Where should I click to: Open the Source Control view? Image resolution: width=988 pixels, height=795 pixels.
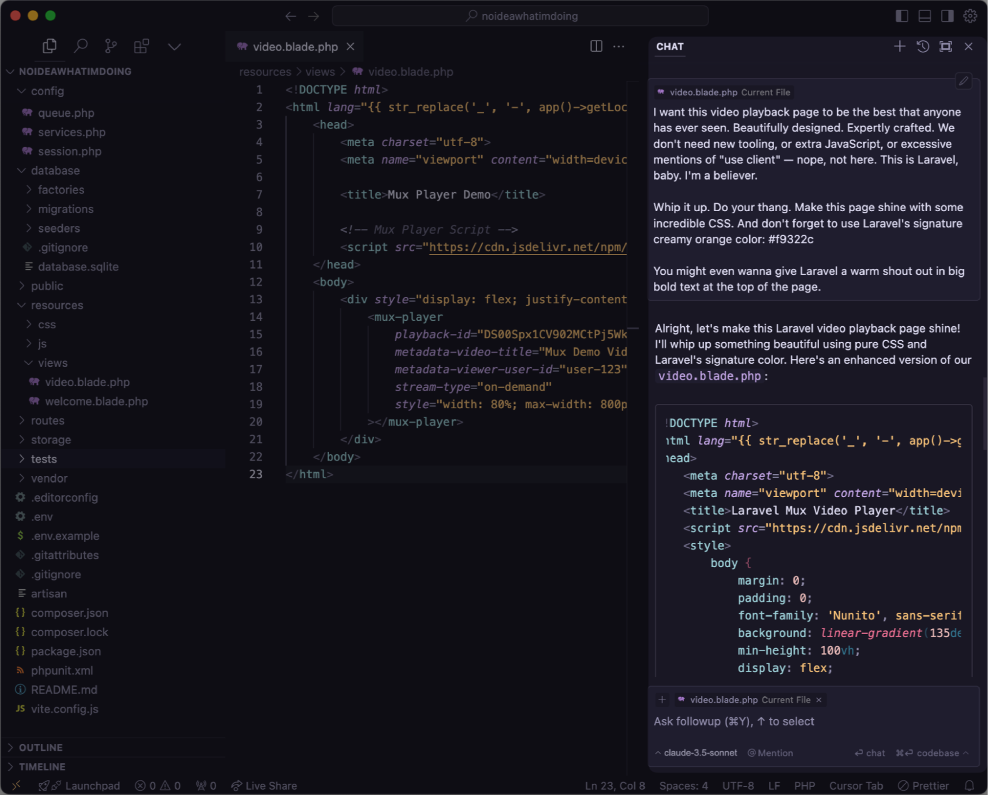[110, 46]
